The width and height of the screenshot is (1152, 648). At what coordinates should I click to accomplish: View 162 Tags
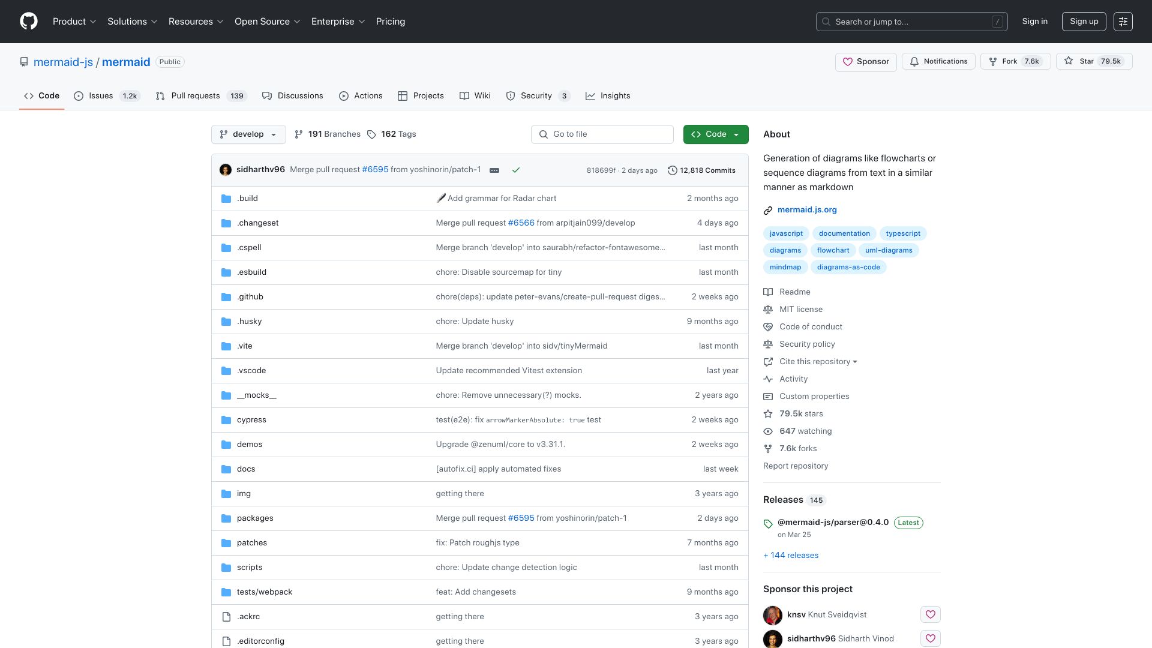click(x=392, y=134)
